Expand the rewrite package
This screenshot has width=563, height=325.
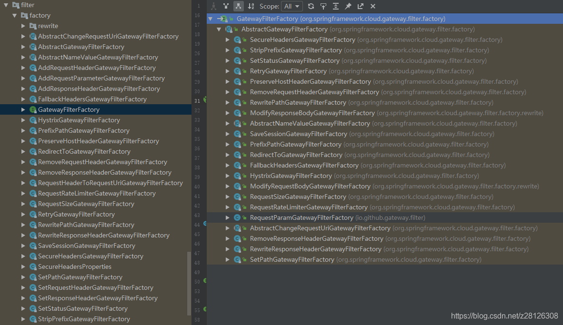pos(23,26)
